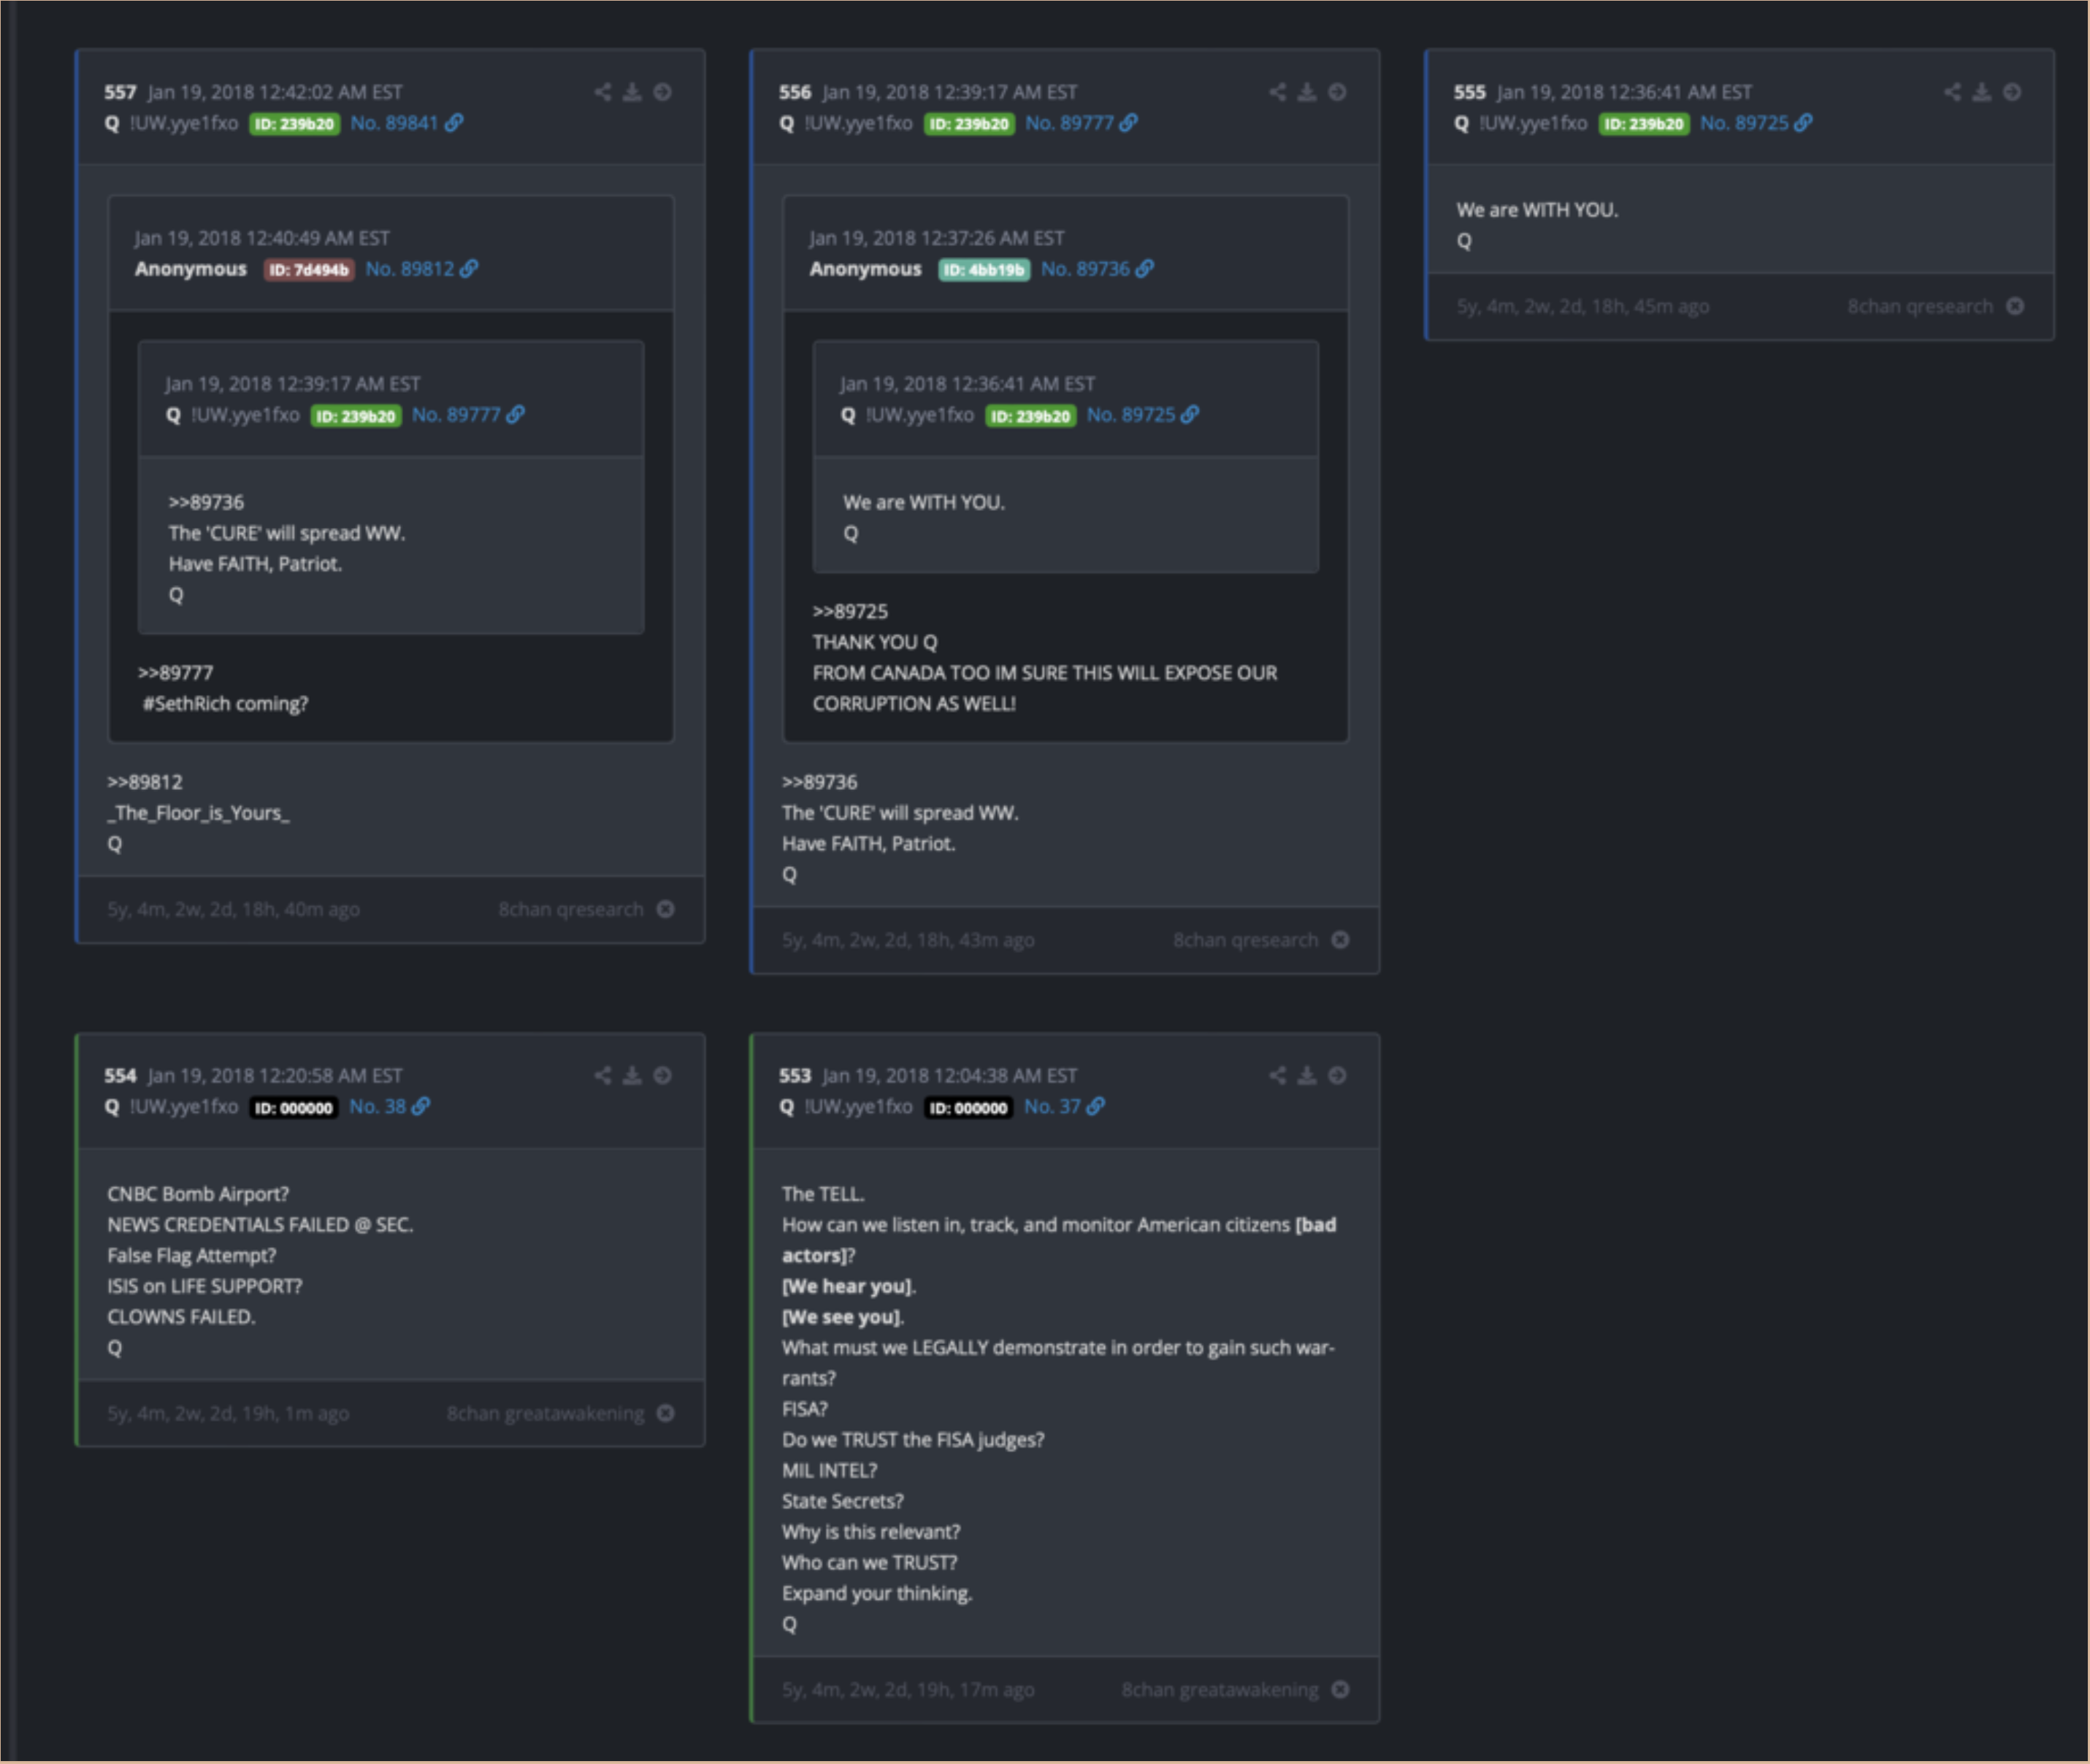
Task: Open nested Q post link No. 89777 inside post 557
Action: tap(456, 414)
